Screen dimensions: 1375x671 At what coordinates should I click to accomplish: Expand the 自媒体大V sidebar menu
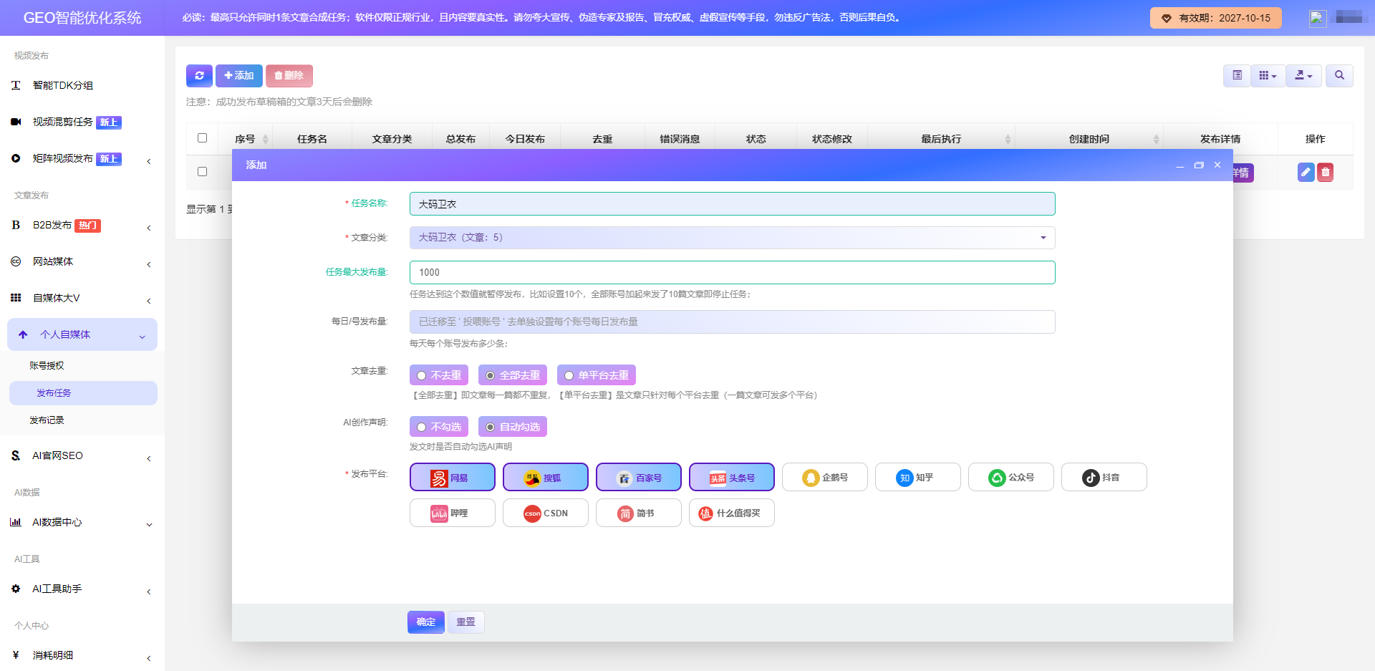click(82, 299)
